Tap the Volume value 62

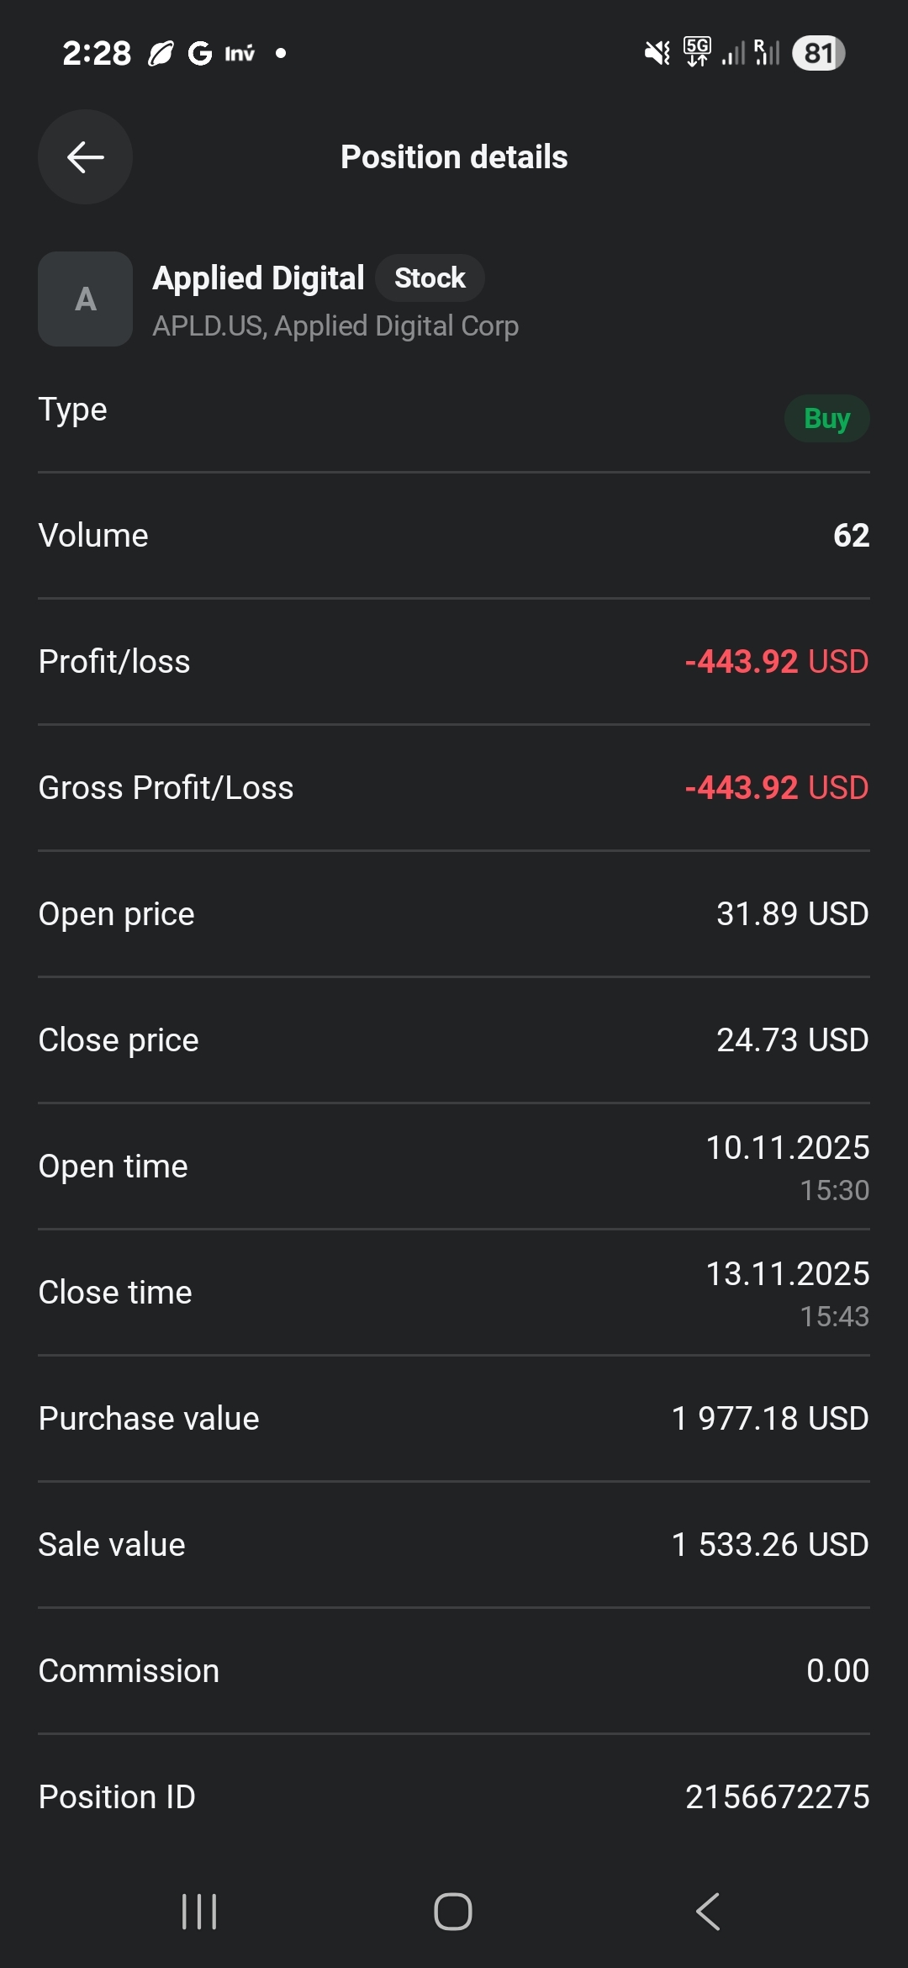[x=851, y=536]
